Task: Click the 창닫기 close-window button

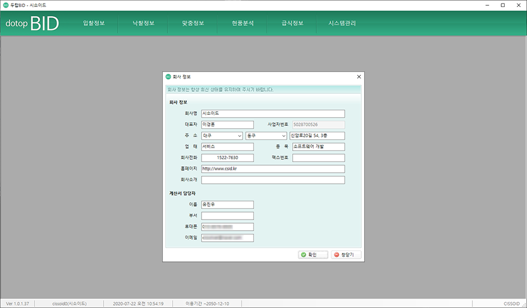Action: point(346,255)
